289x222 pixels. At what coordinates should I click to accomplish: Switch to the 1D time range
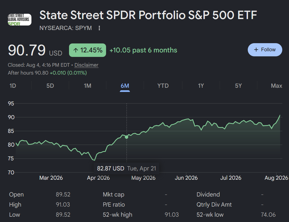13,86
